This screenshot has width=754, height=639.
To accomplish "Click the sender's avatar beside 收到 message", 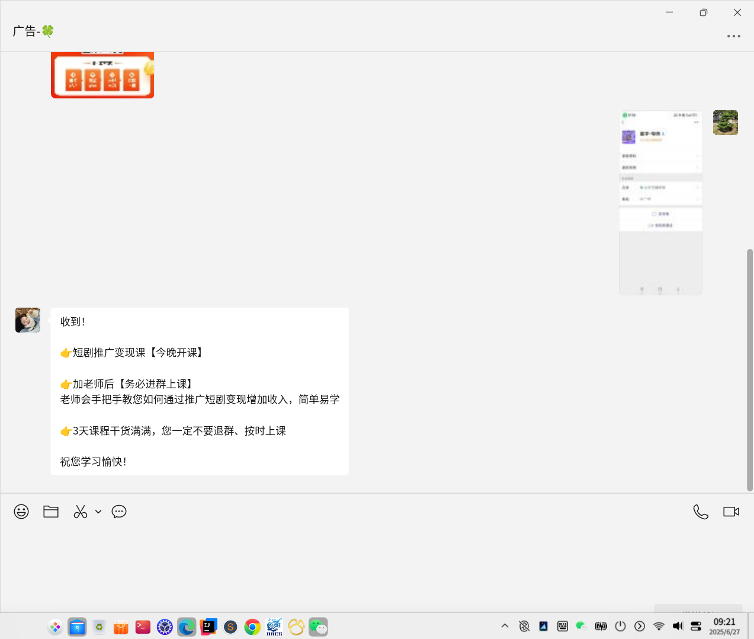I will [x=28, y=320].
